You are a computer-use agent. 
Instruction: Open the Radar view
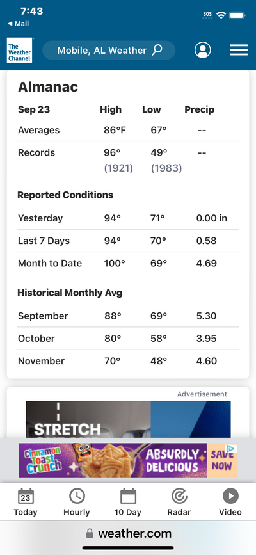[x=179, y=502]
